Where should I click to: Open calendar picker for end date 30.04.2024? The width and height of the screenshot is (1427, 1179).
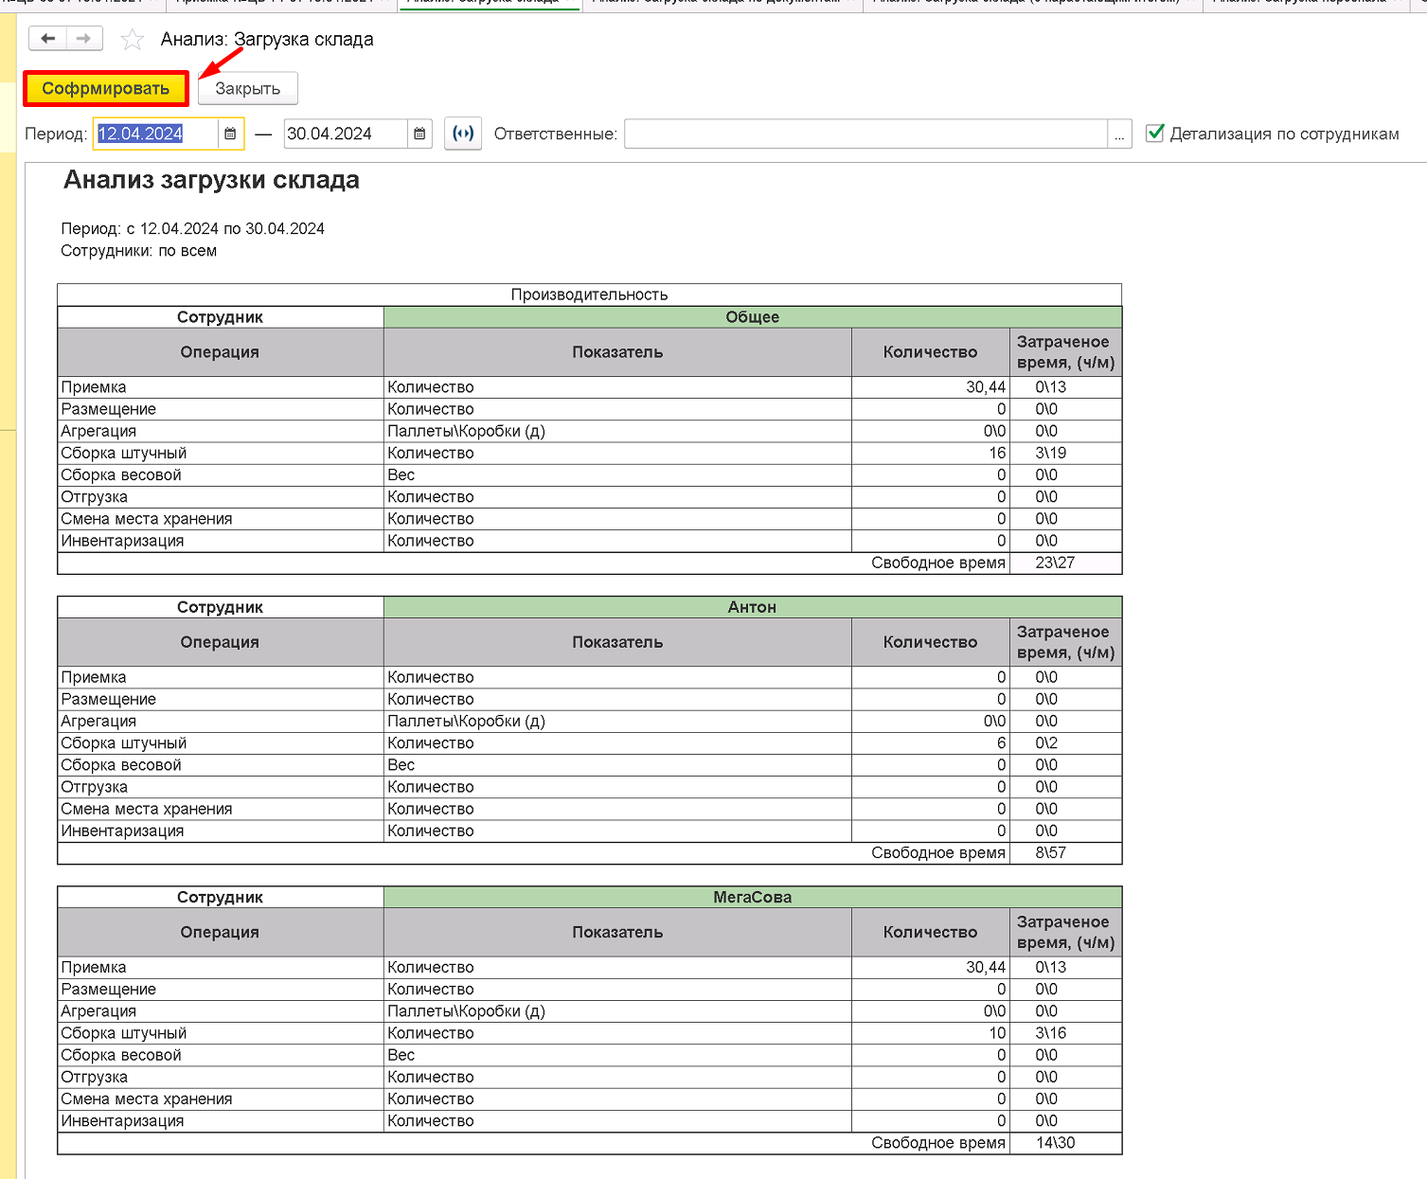[419, 134]
